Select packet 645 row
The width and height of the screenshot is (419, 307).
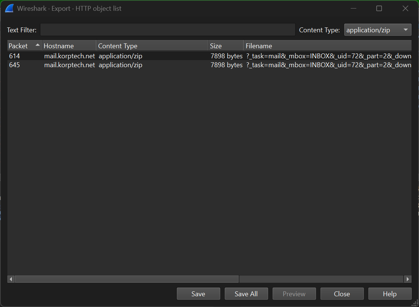coord(209,65)
